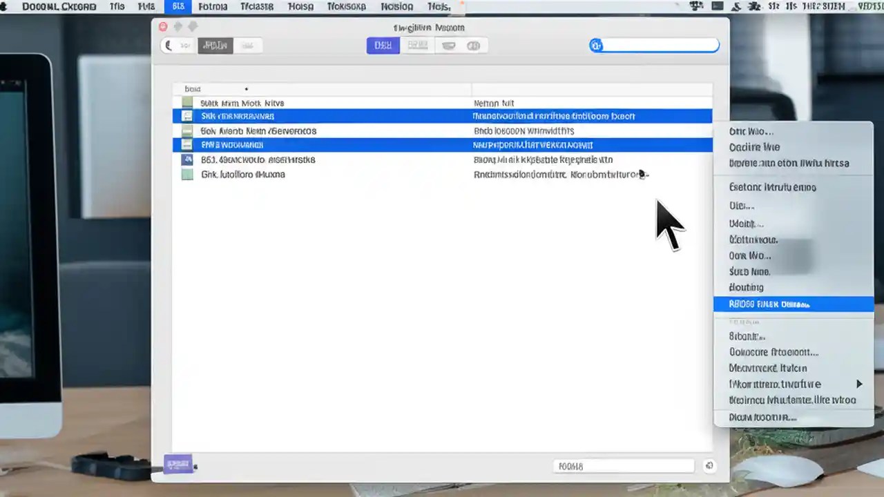Toggle the light segment beside the dark toolbar button
Viewport: 884px width, 497px height.
(x=248, y=45)
